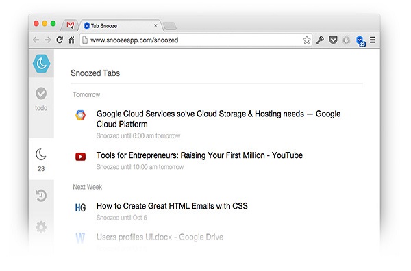Click the Tab Snooze moon logo in sidebar
Viewport: 411px width, 271px height.
pos(41,64)
